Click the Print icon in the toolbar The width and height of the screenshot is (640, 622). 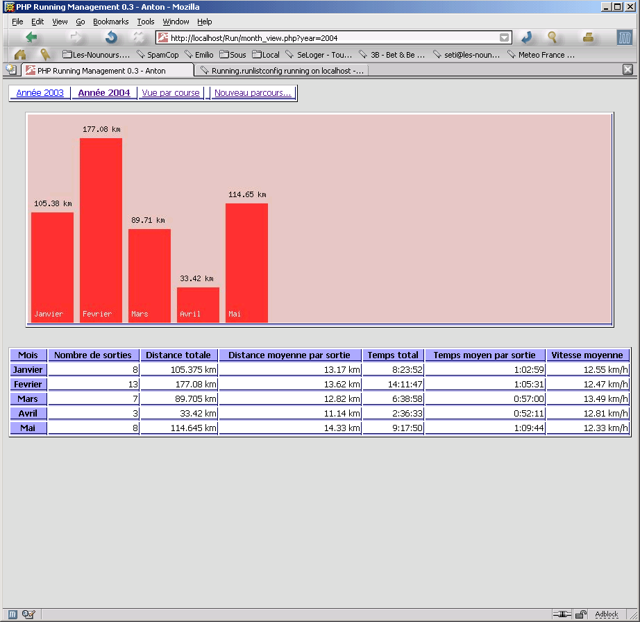pyautogui.click(x=588, y=37)
